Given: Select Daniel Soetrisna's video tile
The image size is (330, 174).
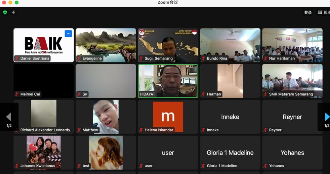Looking at the screenshot, I should point(44,45).
